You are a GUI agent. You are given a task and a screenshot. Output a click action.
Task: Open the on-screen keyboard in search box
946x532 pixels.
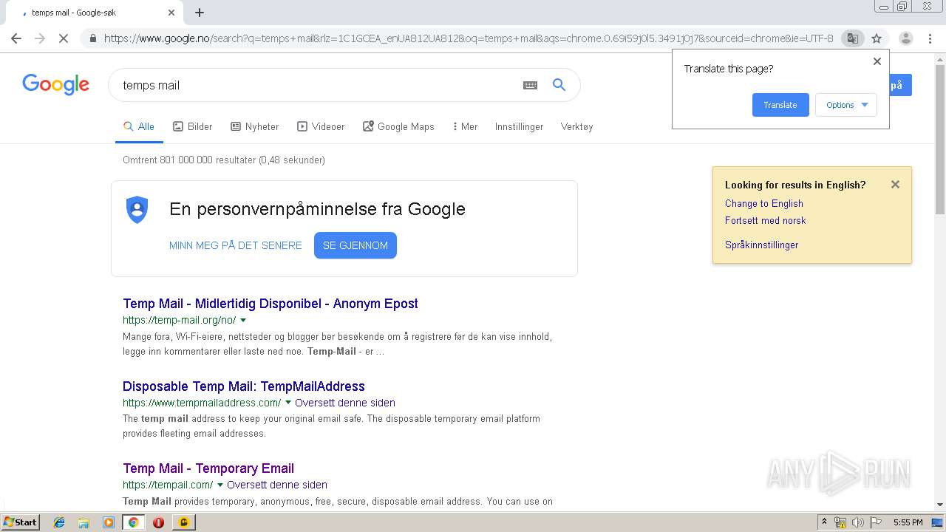[x=530, y=85]
